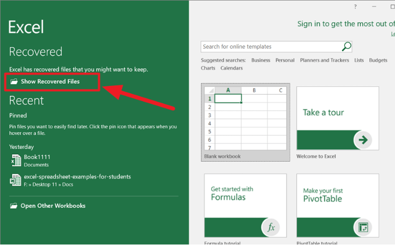The height and width of the screenshot is (245, 395).
Task: Click the PivotTable icon on the tutorial card
Action: coord(363,227)
